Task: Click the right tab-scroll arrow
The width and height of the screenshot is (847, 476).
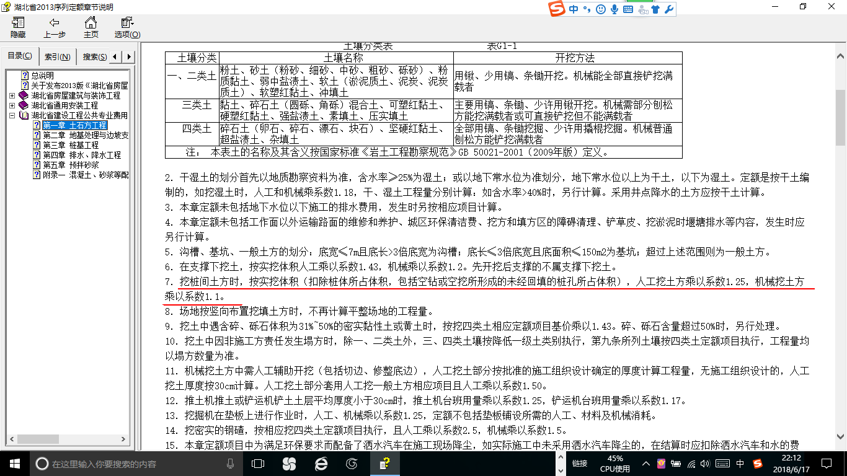Action: pos(128,57)
